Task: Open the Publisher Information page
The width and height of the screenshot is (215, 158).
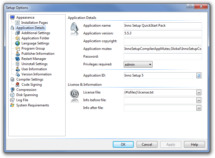Action: [38, 54]
